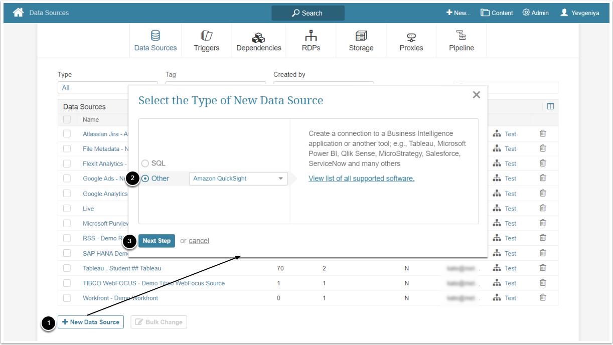This screenshot has height=345, width=613.
Task: Open the Content menu
Action: [497, 13]
